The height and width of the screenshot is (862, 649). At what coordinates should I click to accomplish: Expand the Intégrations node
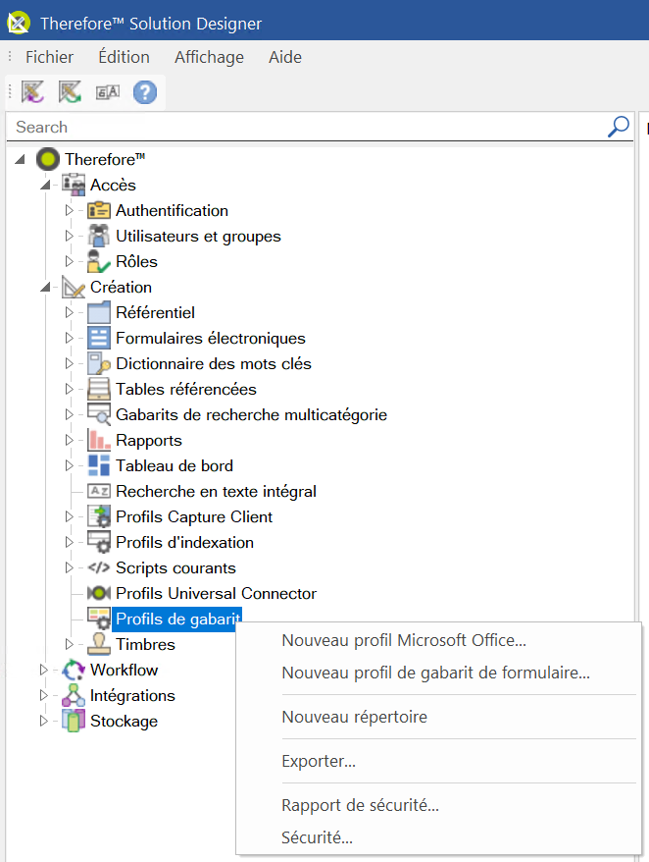(43, 695)
